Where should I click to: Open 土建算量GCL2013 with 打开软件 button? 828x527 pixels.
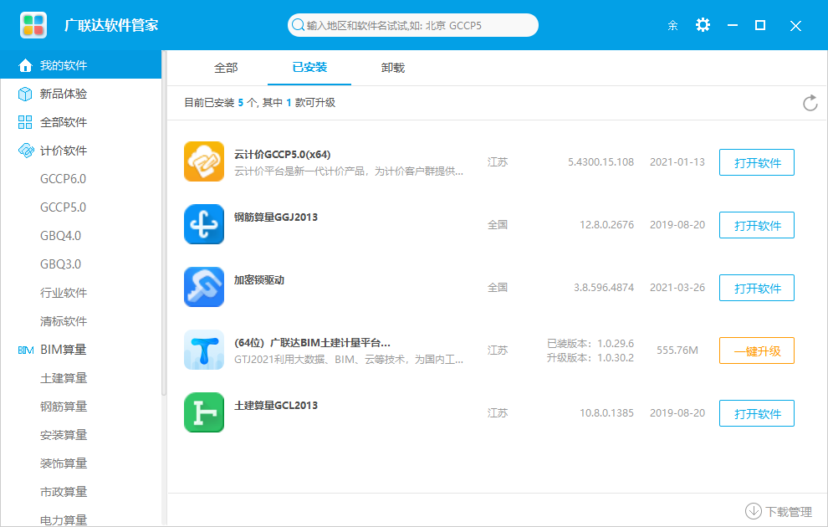[757, 413]
